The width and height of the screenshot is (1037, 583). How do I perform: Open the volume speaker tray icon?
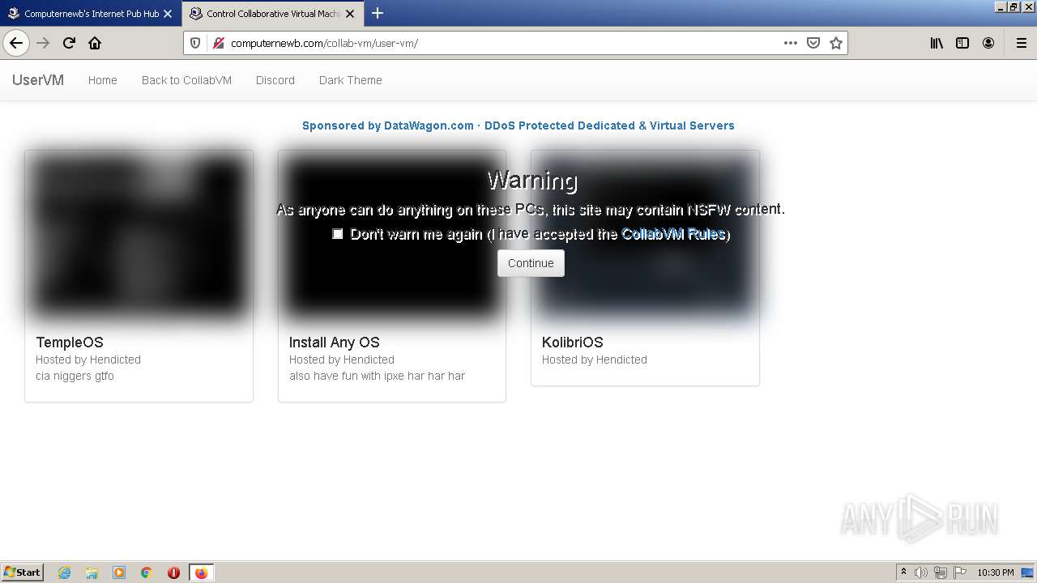coord(921,572)
